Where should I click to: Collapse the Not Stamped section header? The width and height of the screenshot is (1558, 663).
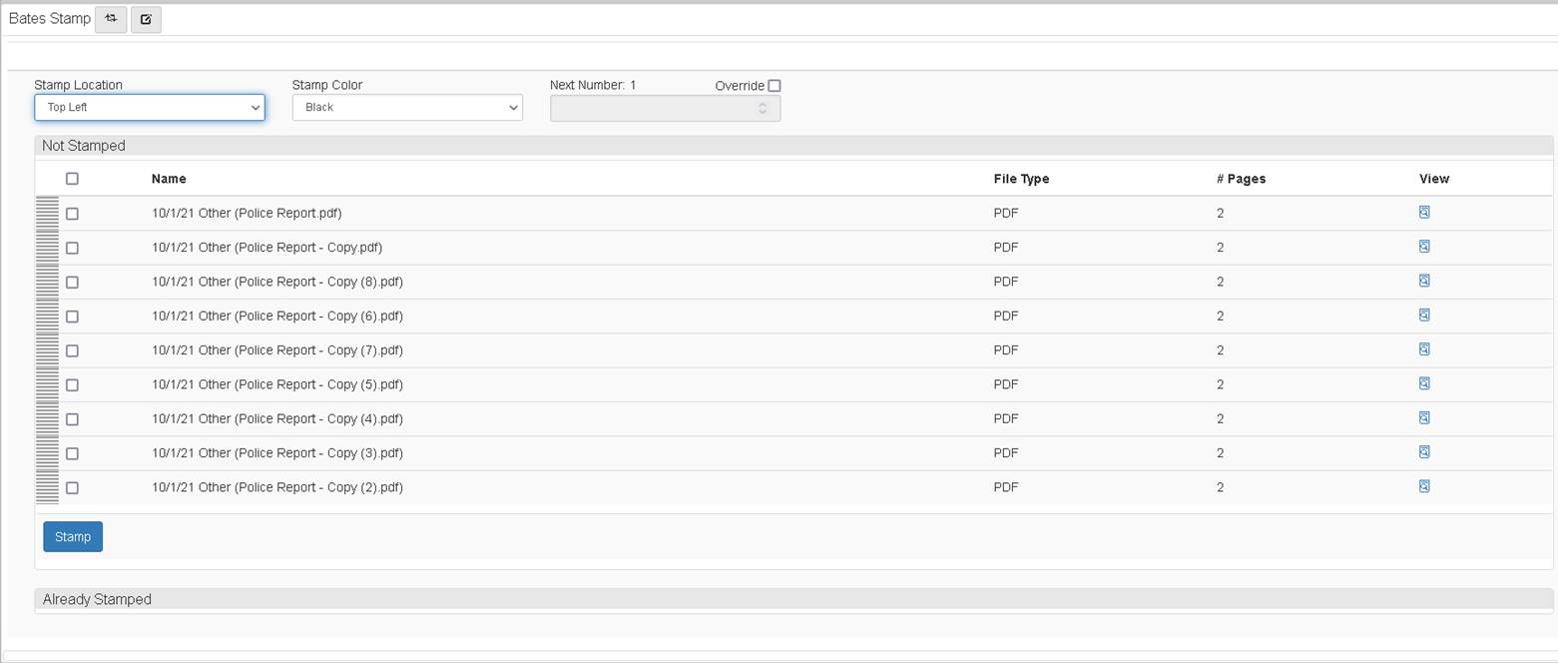pos(84,146)
